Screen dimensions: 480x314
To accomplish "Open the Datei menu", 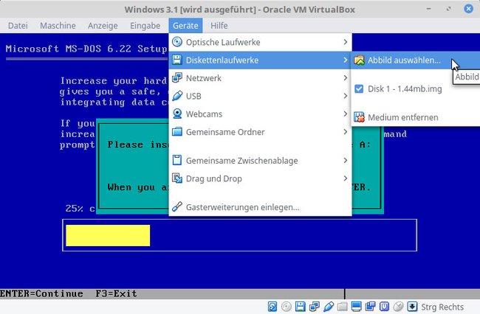I will click(x=18, y=26).
